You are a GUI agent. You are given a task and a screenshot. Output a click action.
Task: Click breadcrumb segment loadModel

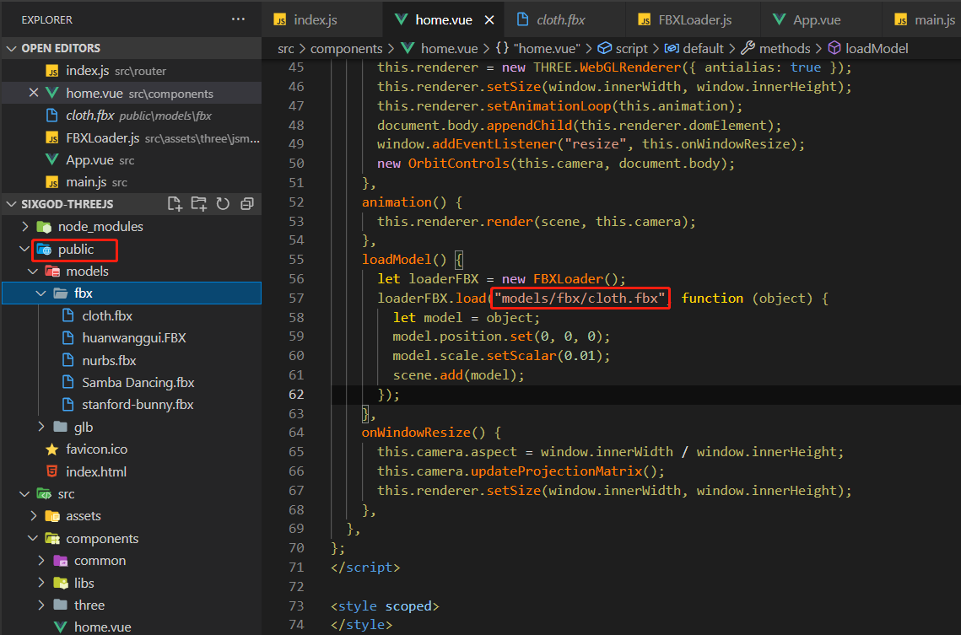click(868, 48)
